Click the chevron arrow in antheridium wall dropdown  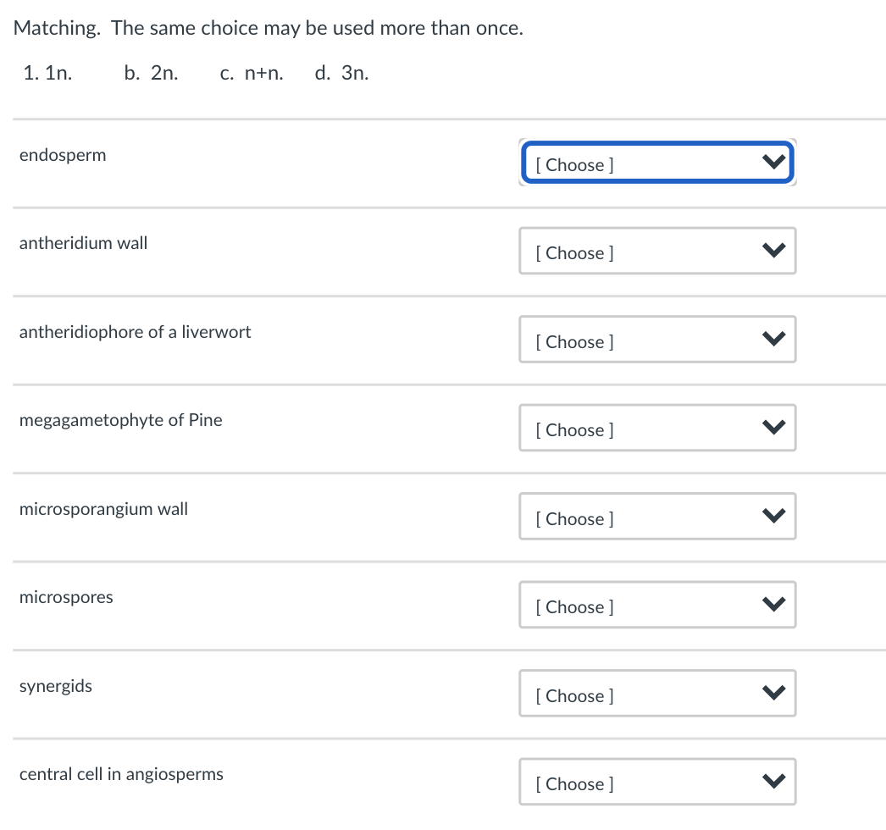click(772, 251)
